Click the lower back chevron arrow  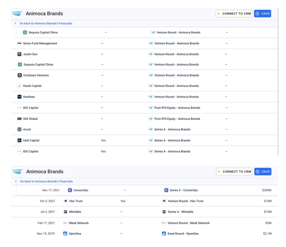point(16,181)
